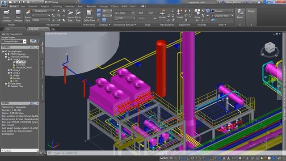
Task: Toggle the second compass snap icon
Action: coord(99,16)
